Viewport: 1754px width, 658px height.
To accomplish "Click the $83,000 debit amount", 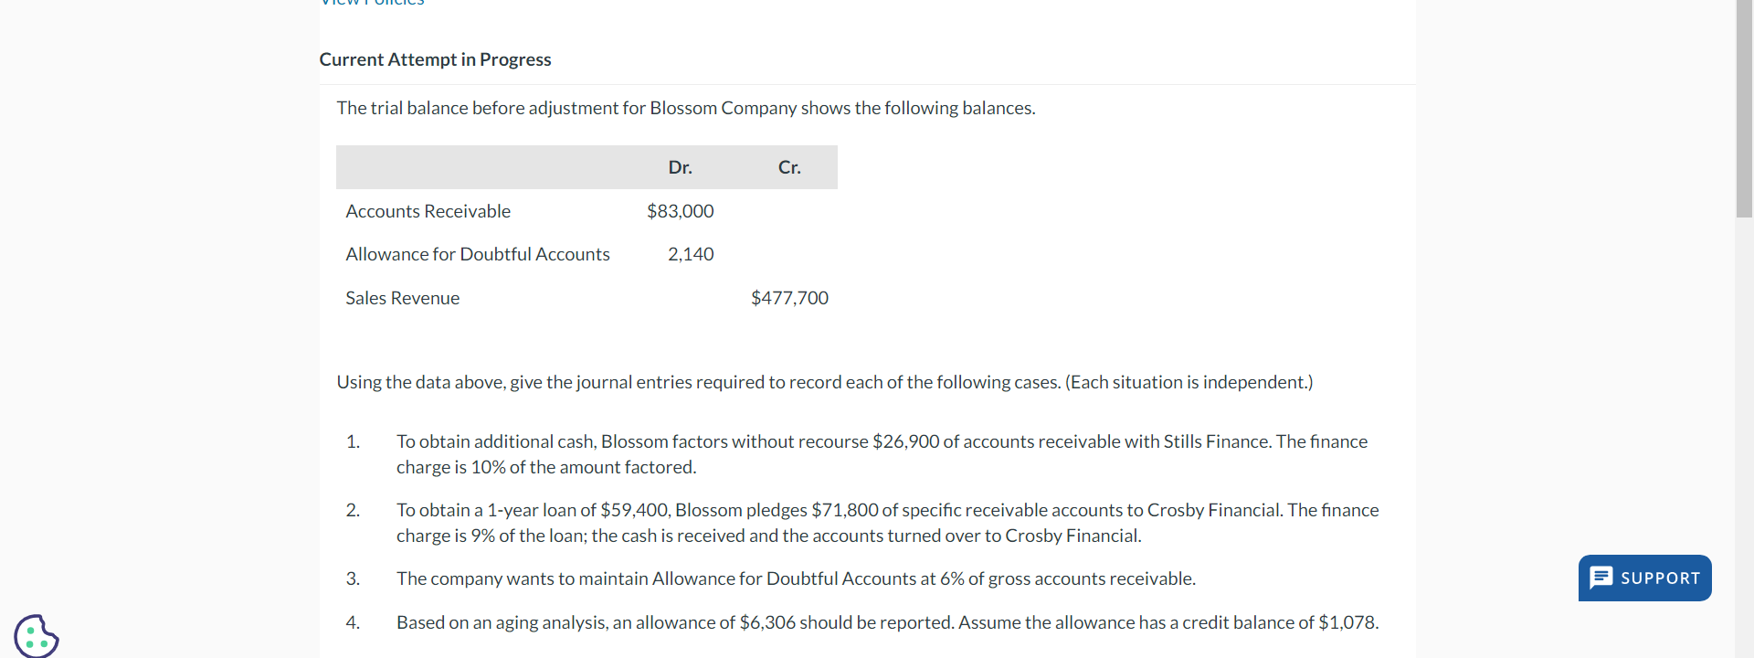I will [x=680, y=211].
